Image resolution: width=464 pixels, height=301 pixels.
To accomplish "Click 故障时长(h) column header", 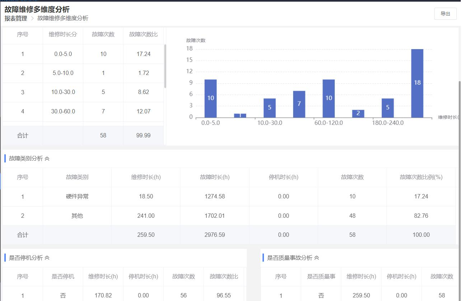I will [215, 177].
